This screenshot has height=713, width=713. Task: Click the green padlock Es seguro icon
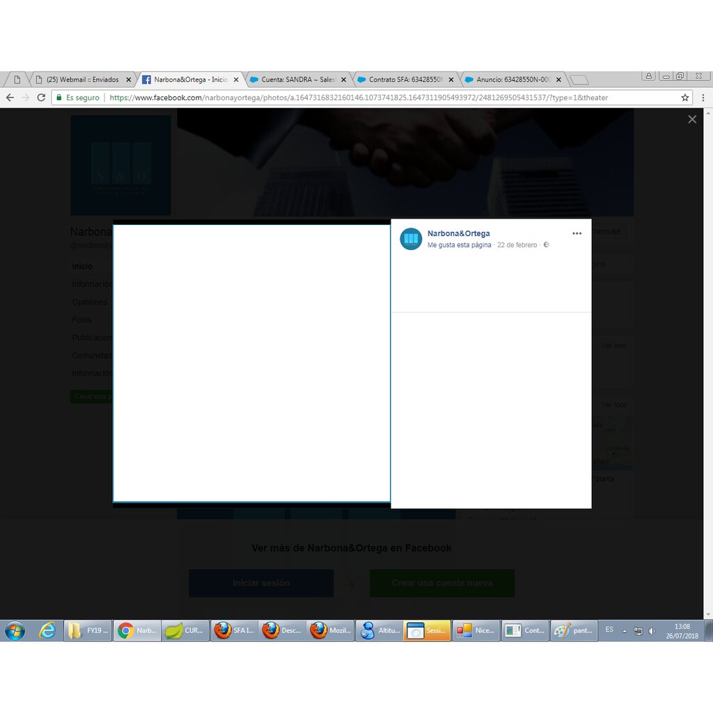[58, 97]
